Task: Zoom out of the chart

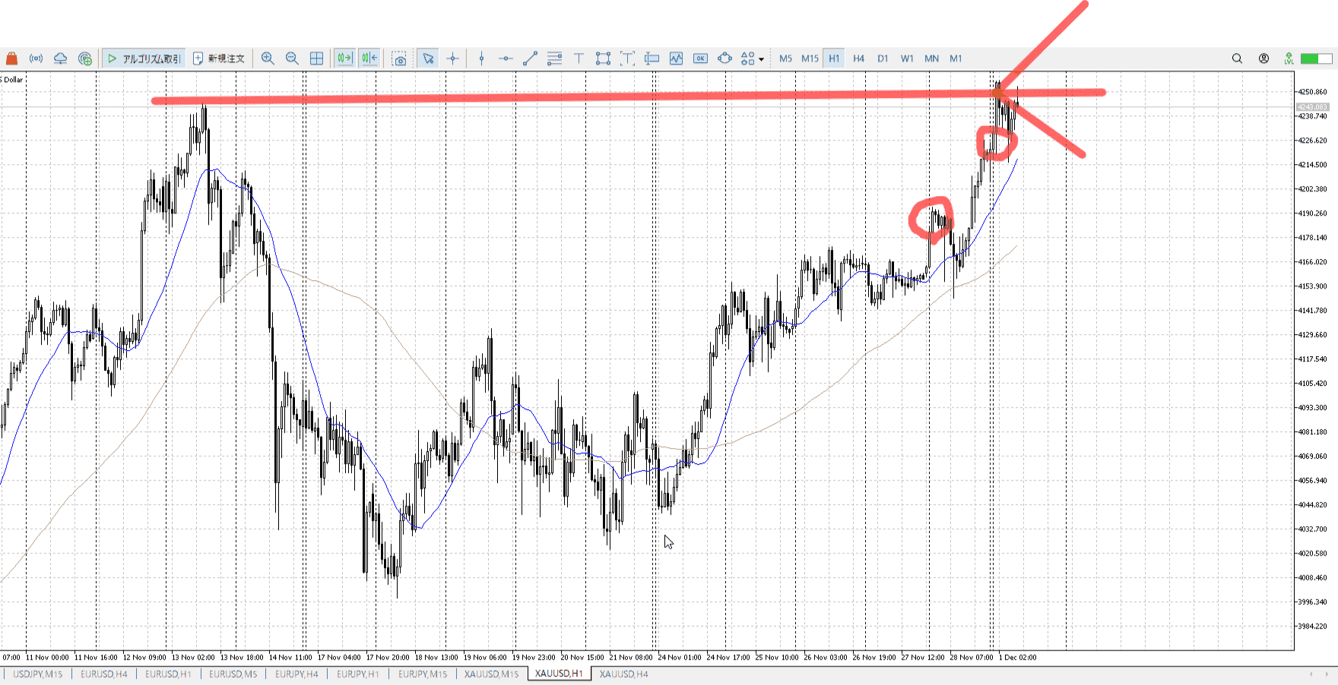Action: pyautogui.click(x=292, y=58)
